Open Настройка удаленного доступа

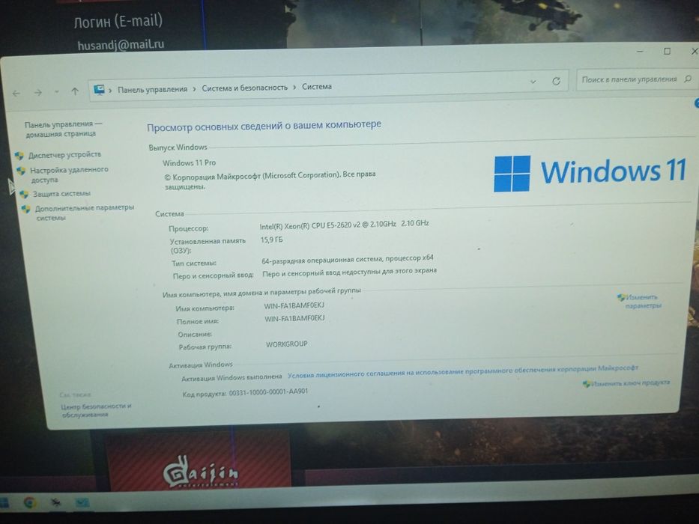(x=69, y=174)
